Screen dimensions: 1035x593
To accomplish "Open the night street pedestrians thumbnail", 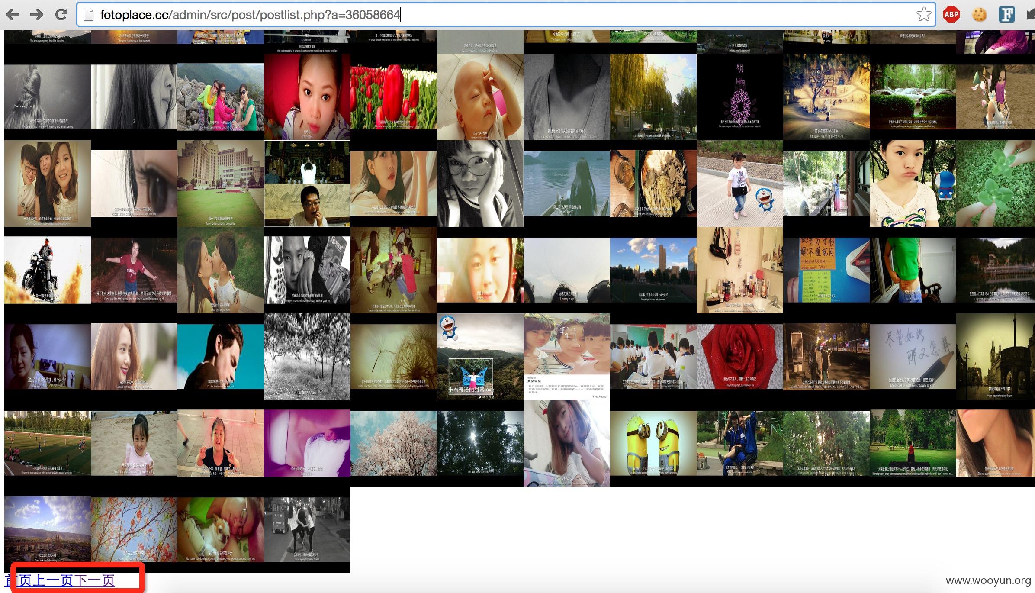I will (826, 357).
